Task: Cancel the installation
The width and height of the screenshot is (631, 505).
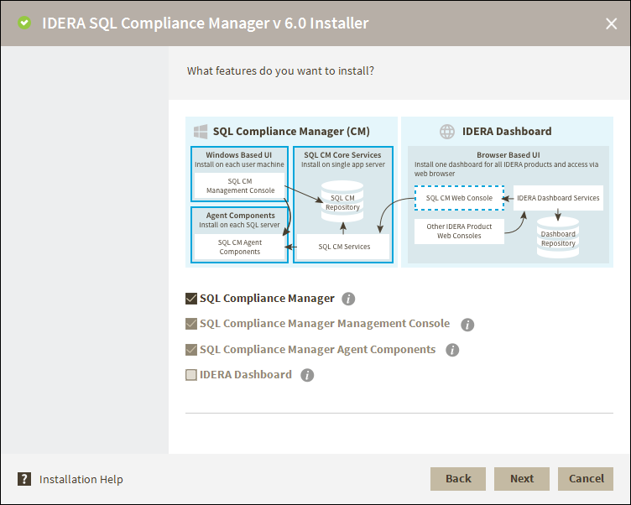Action: 586,478
